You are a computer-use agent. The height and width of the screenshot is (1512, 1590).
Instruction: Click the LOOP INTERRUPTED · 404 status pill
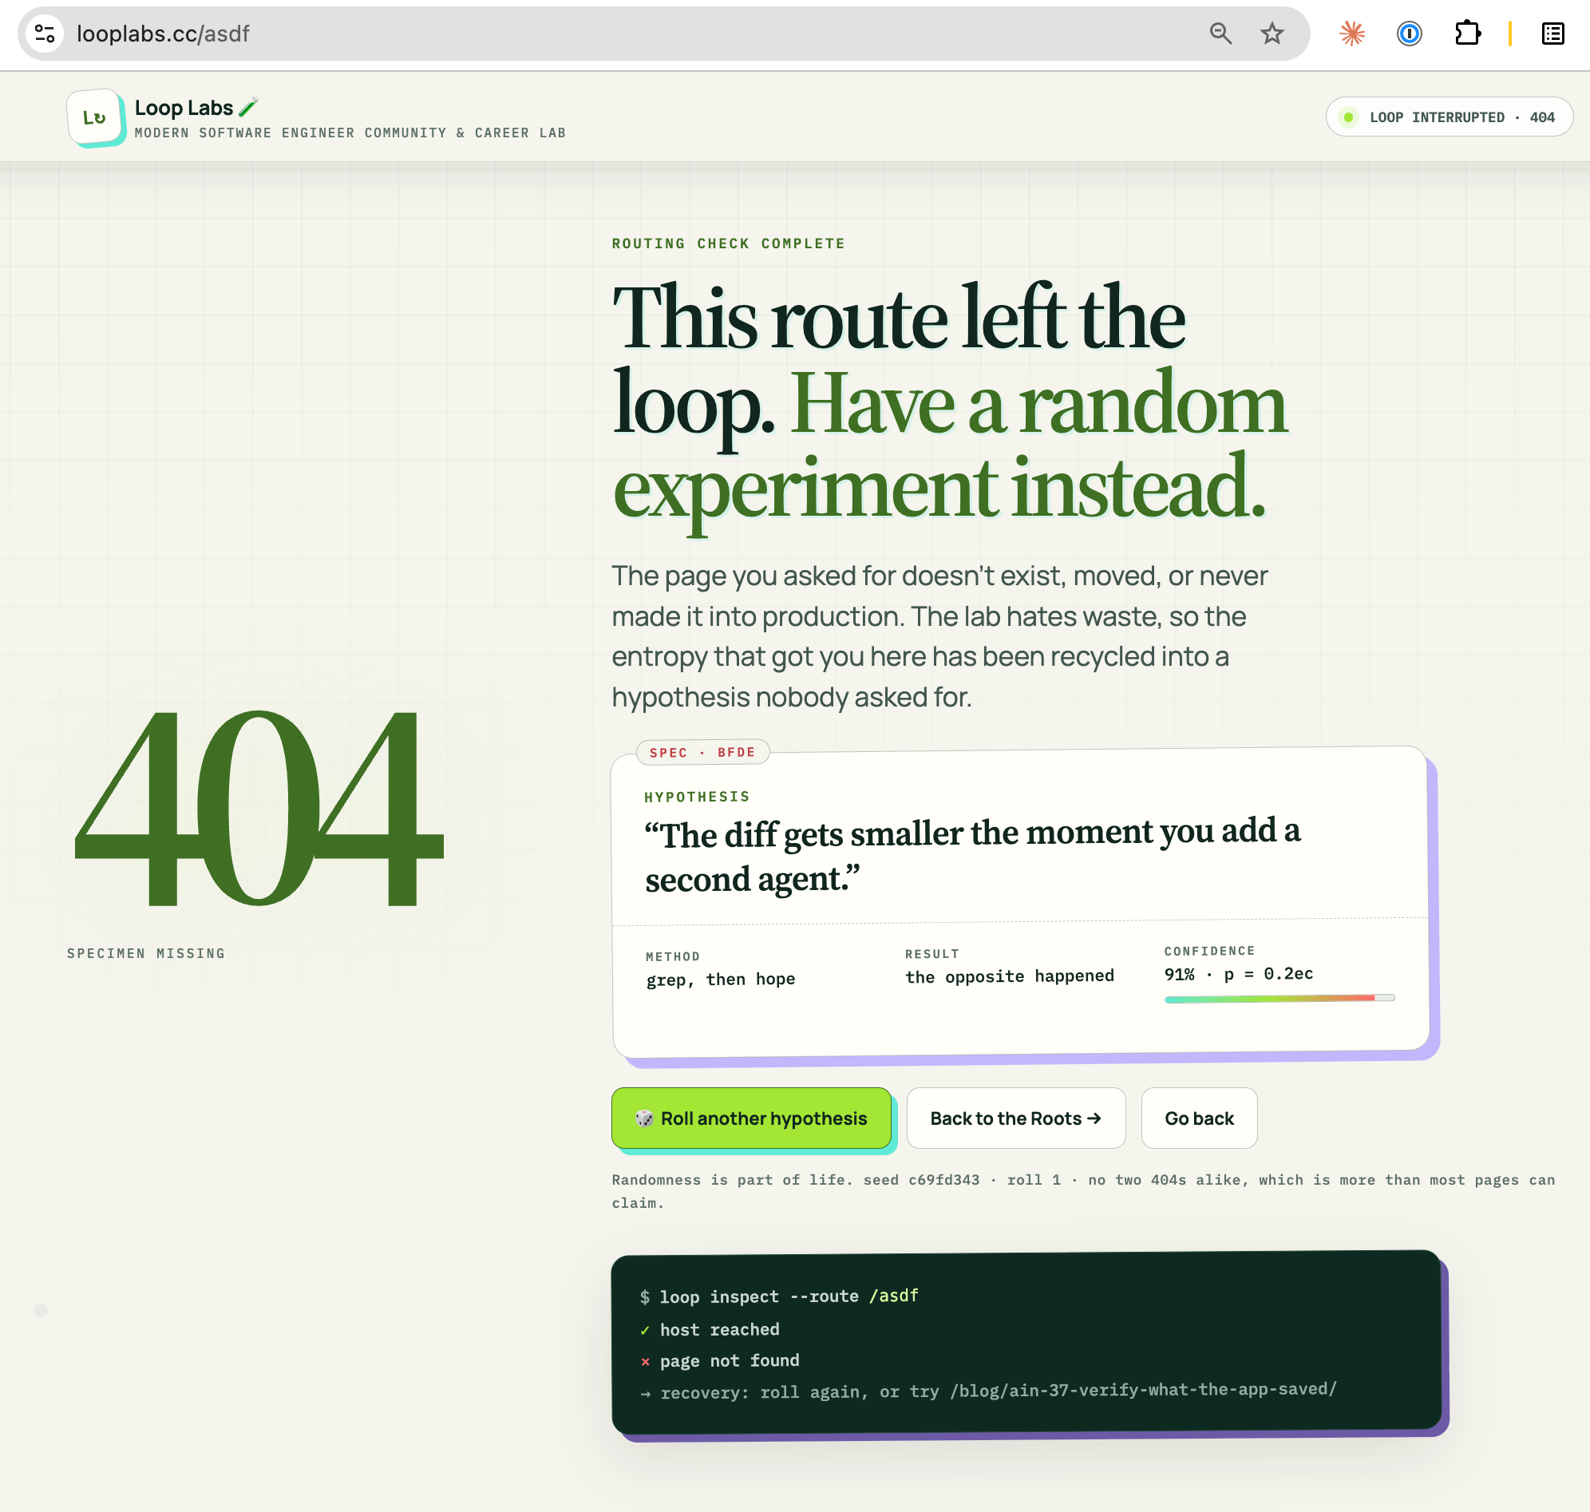tap(1449, 117)
